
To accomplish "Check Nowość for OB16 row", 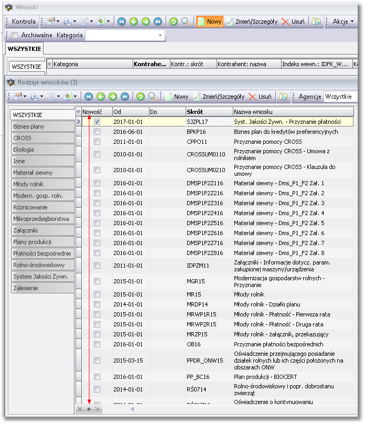I will coord(97,344).
